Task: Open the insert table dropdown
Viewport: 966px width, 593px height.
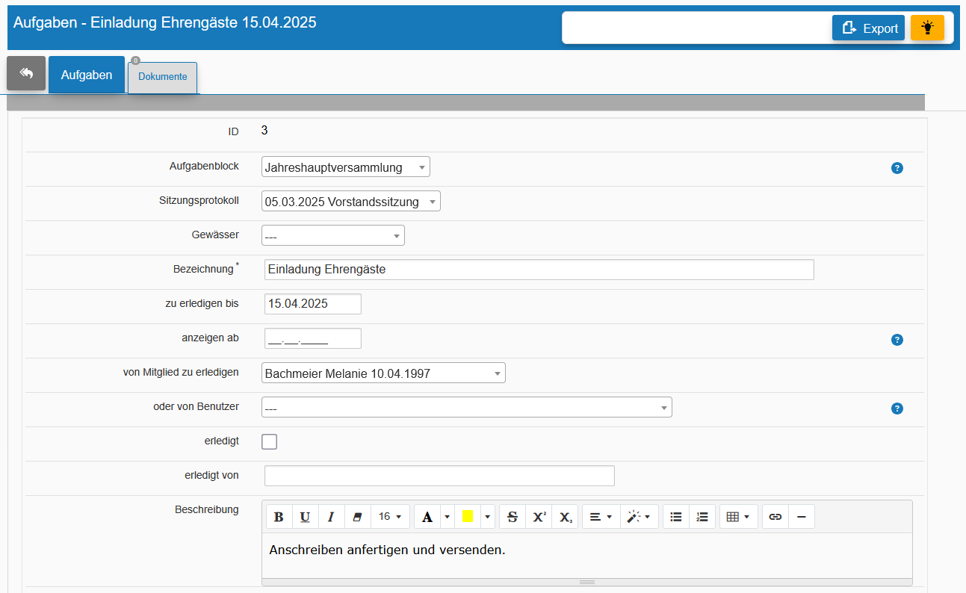Action: click(739, 517)
